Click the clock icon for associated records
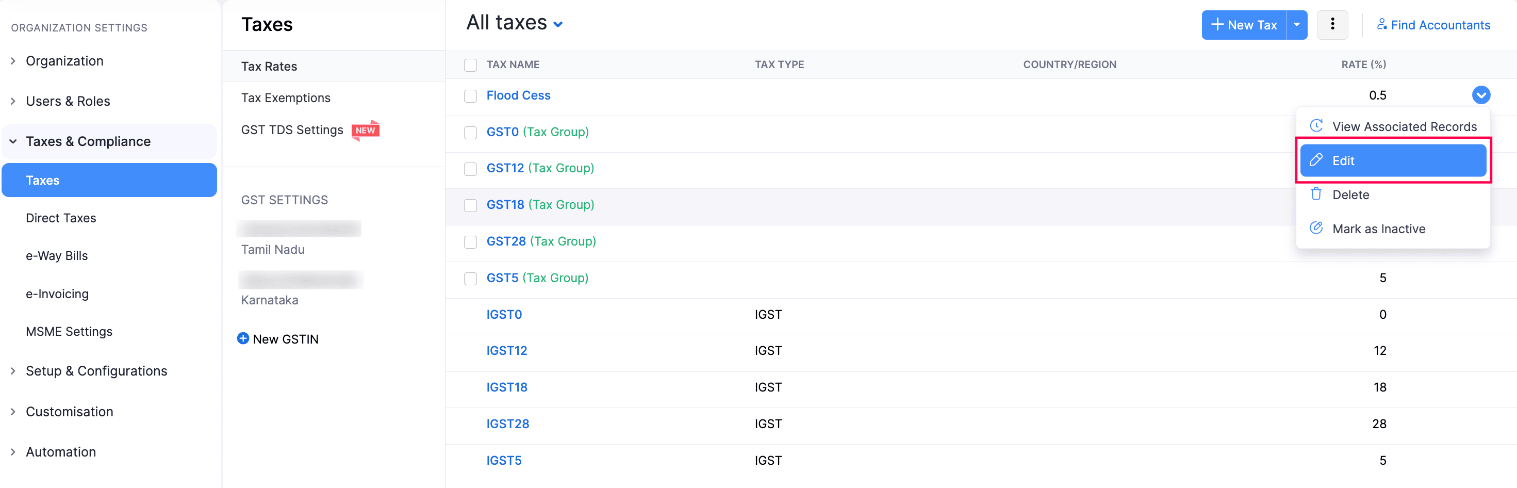The image size is (1517, 488). click(1315, 126)
